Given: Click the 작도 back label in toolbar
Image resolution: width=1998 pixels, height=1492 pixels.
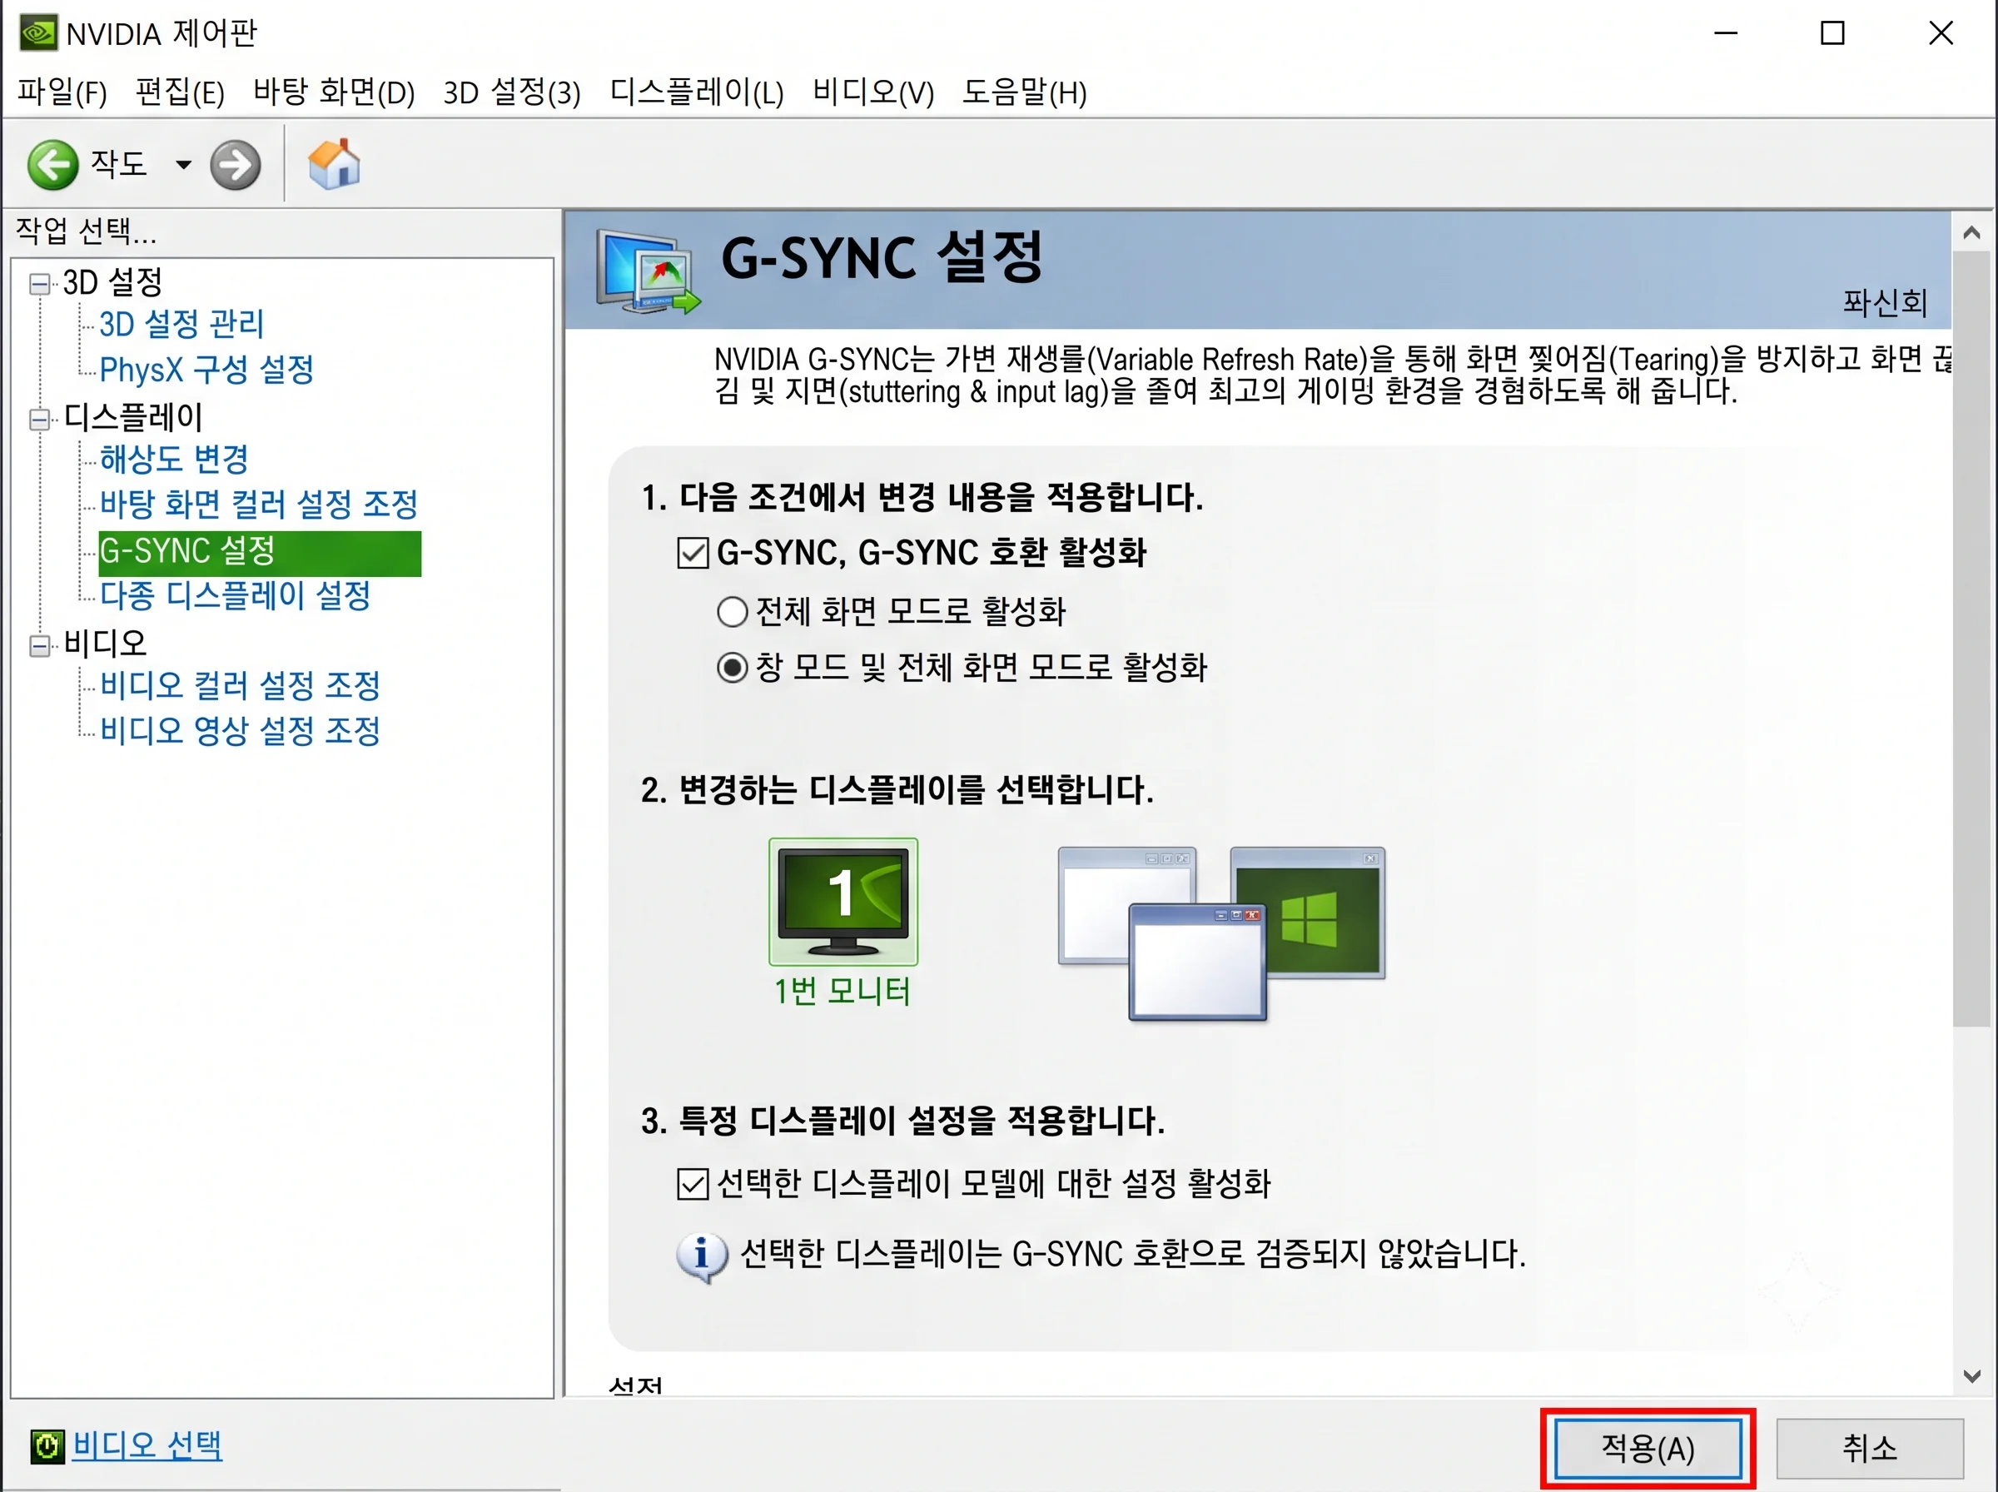Looking at the screenshot, I should (x=118, y=163).
